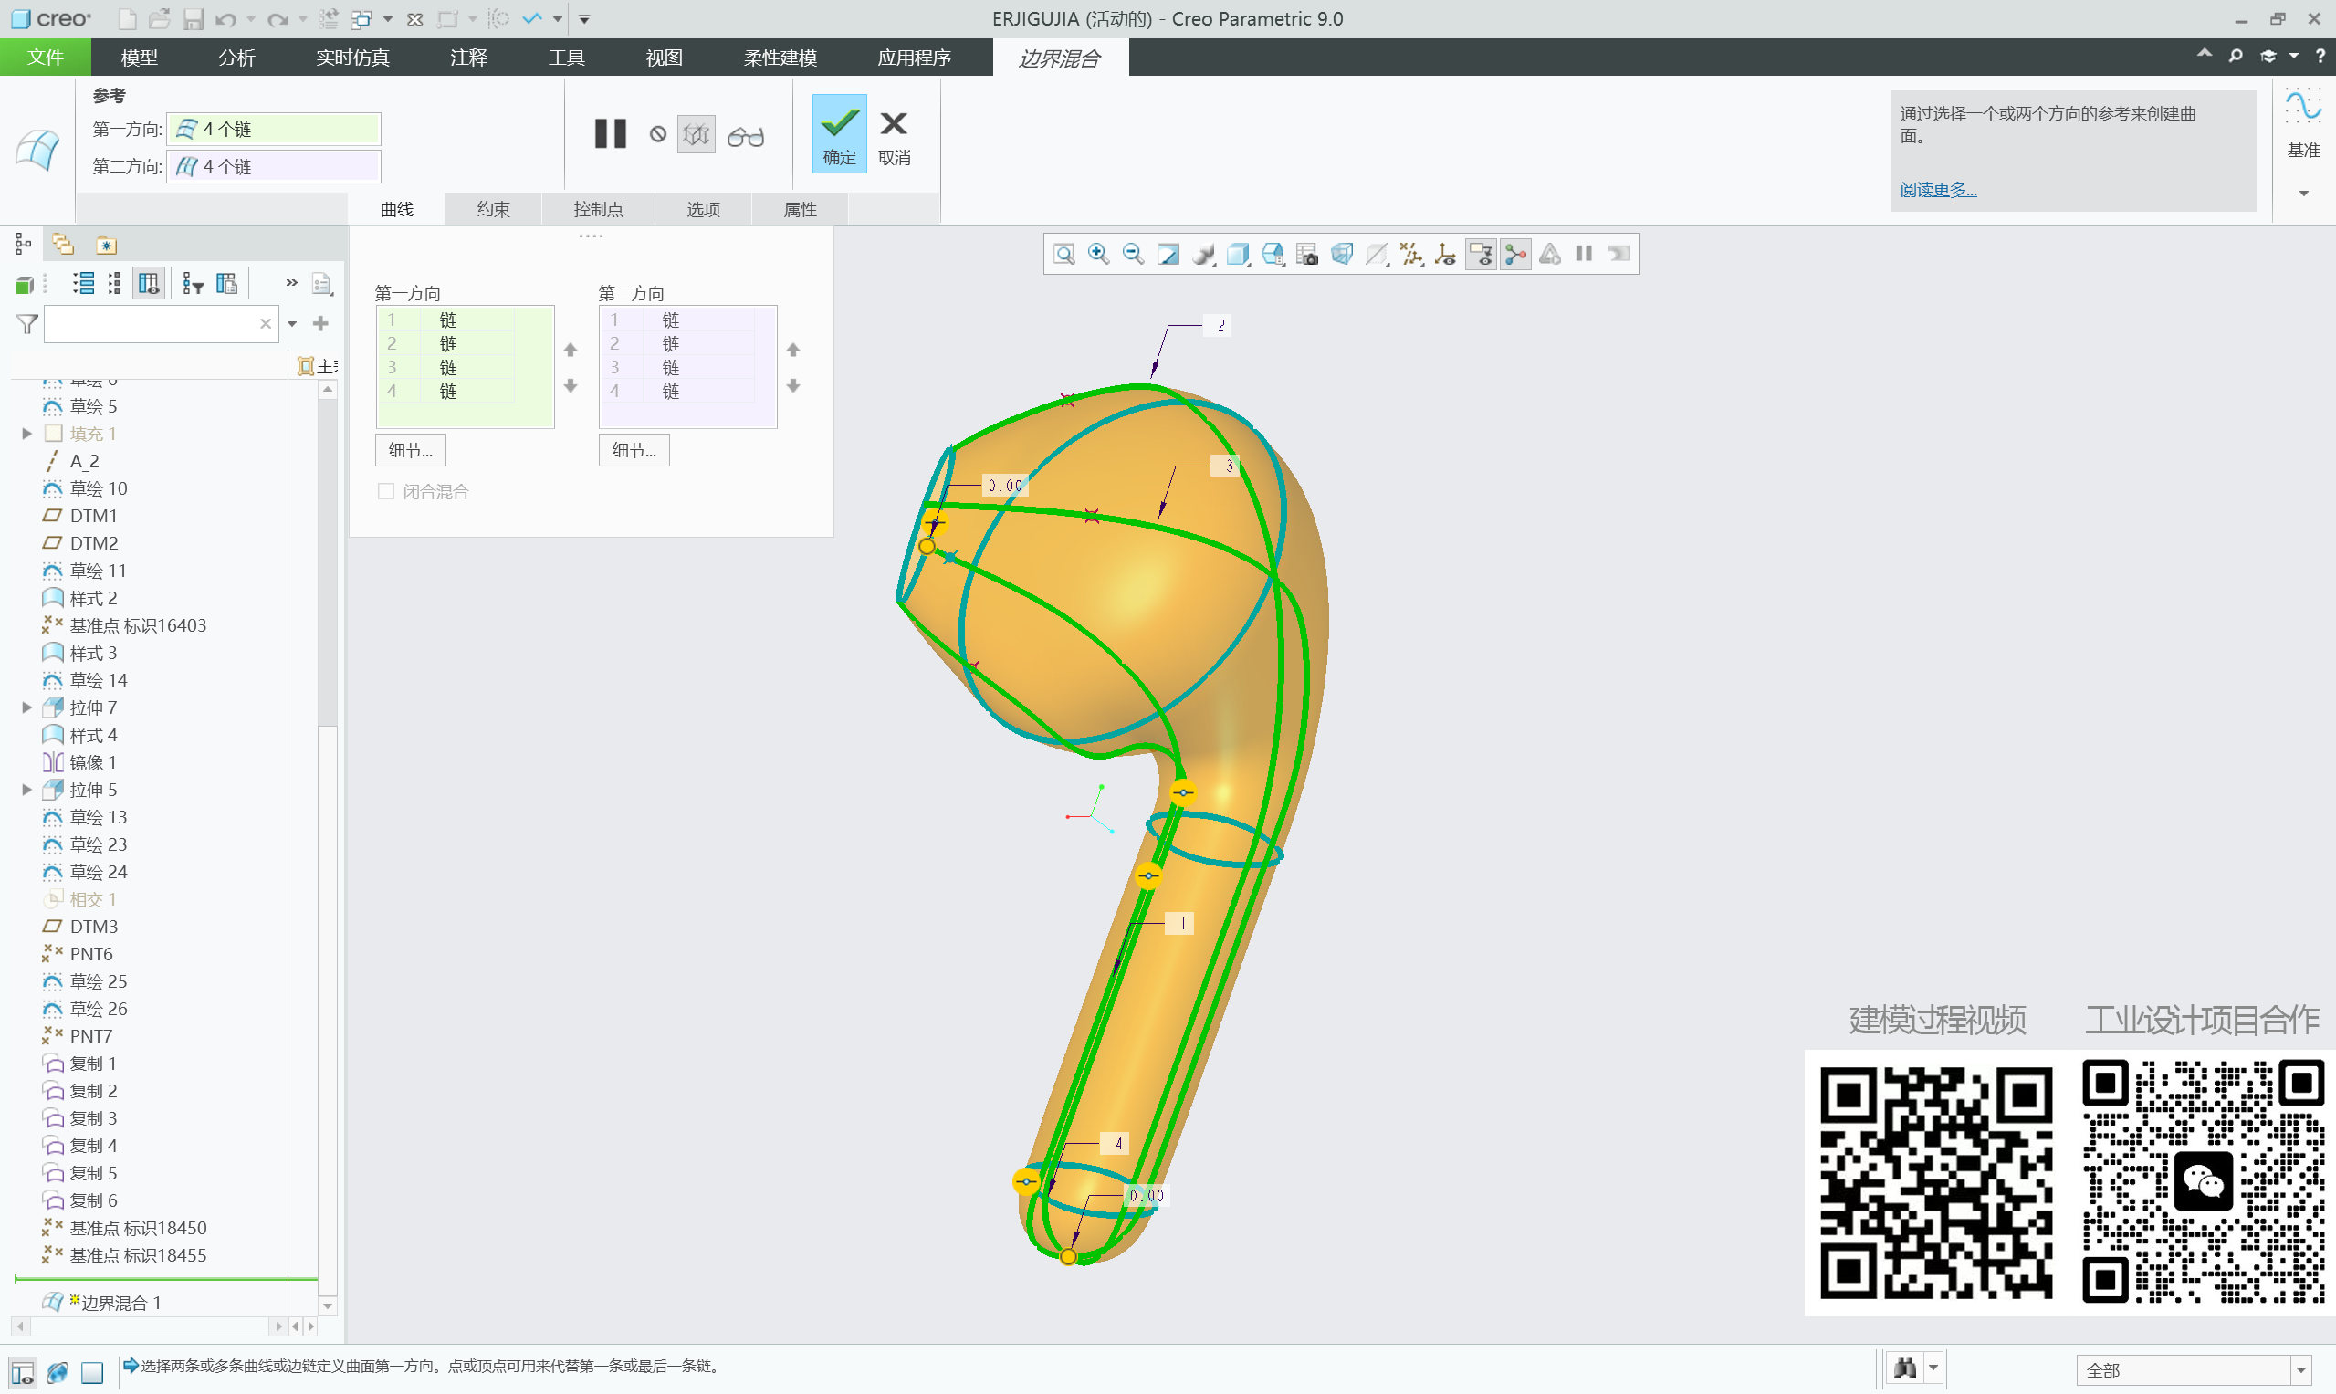Switch to the 视图 ribbon tab
2336x1394 pixels.
(x=662, y=58)
